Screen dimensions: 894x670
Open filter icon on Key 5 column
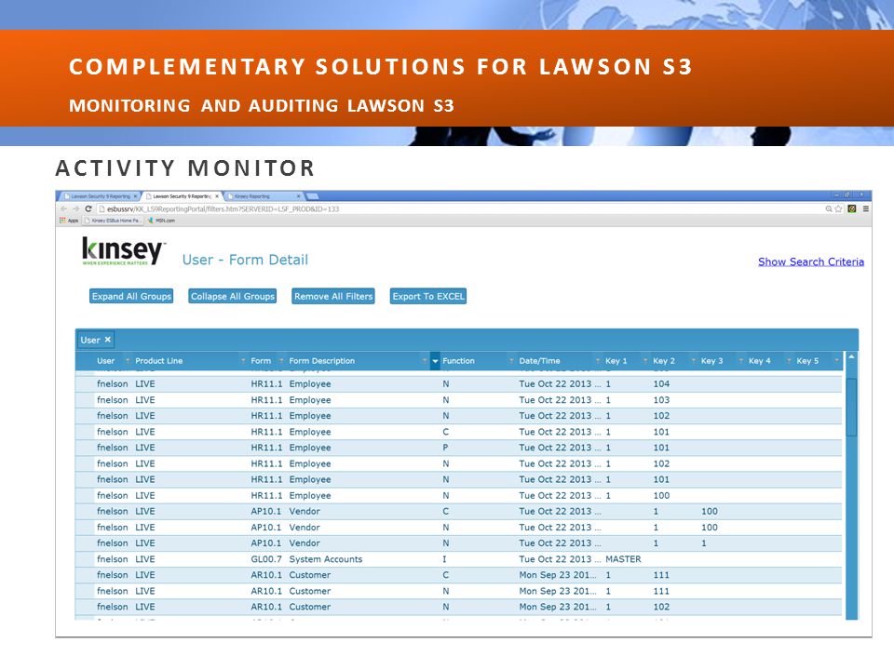click(836, 361)
